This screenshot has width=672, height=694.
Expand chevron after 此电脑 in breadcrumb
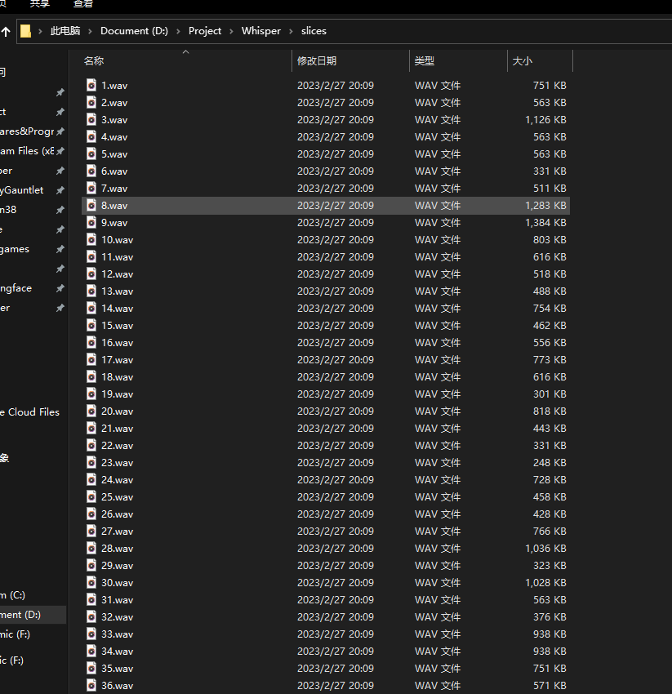90,31
